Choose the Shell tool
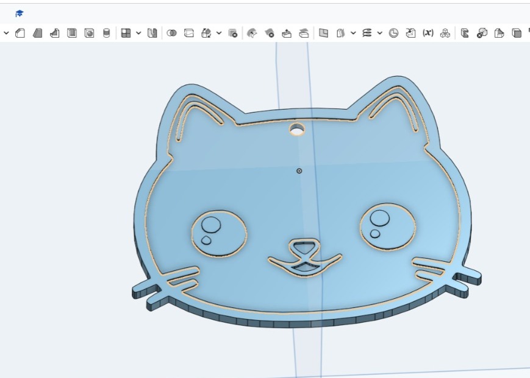Image resolution: width=530 pixels, height=378 pixels. tap(72, 33)
